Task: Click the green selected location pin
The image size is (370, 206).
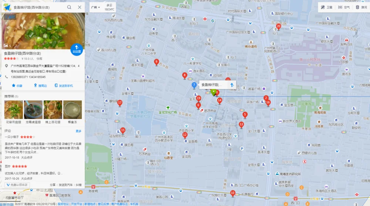Action: coord(213,92)
